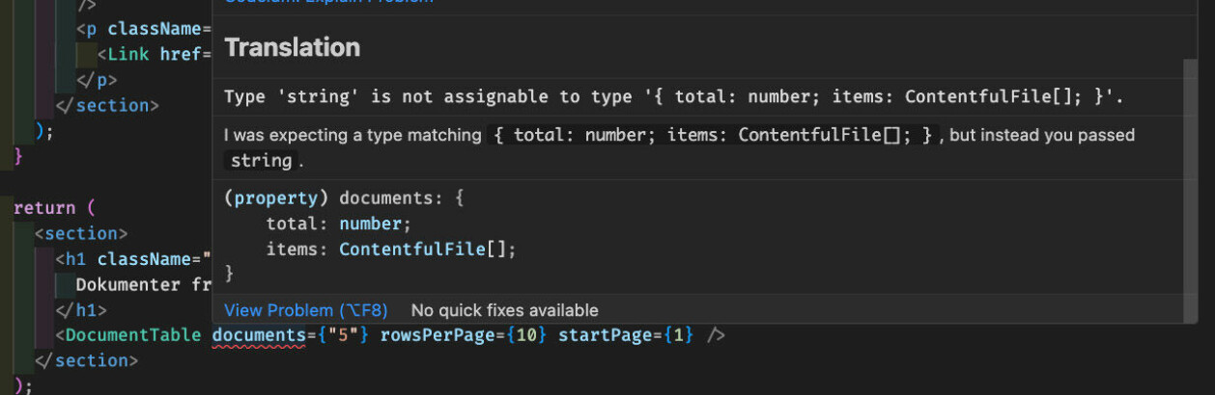Click '(property) documents: {' line in popup
This screenshot has width=1215, height=395.
[x=345, y=197]
